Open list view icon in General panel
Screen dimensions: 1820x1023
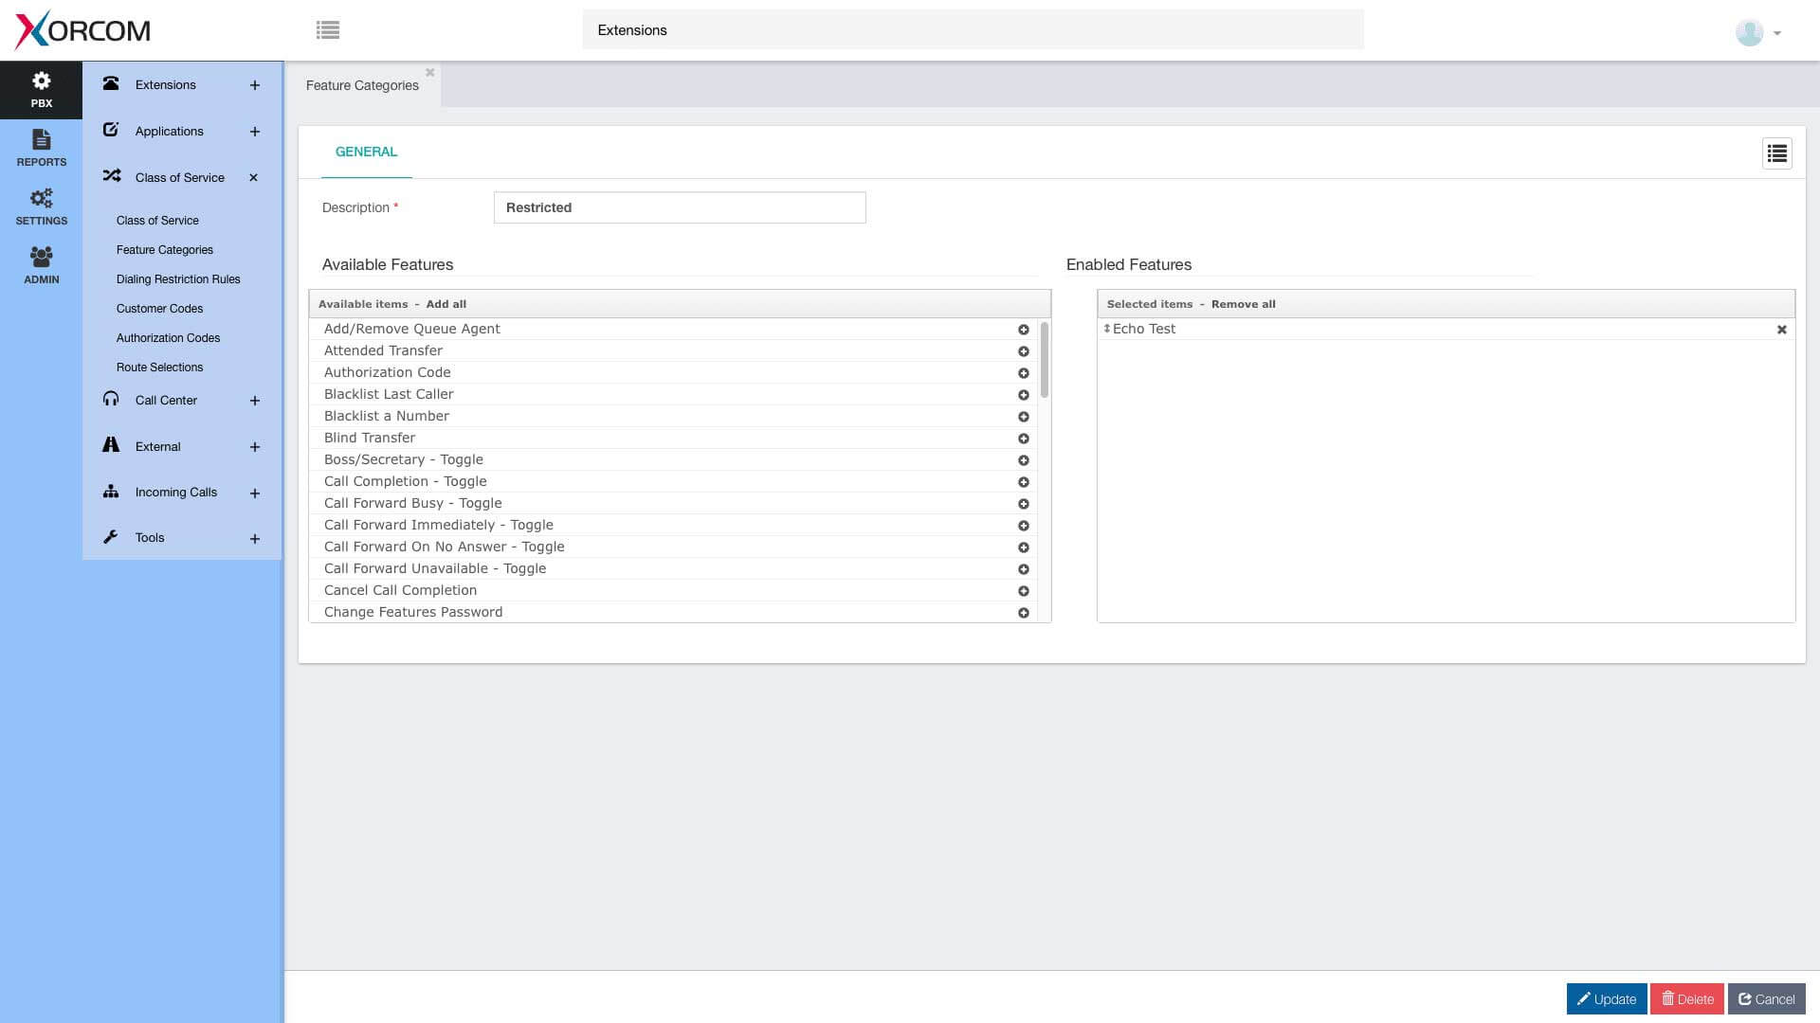(1776, 153)
